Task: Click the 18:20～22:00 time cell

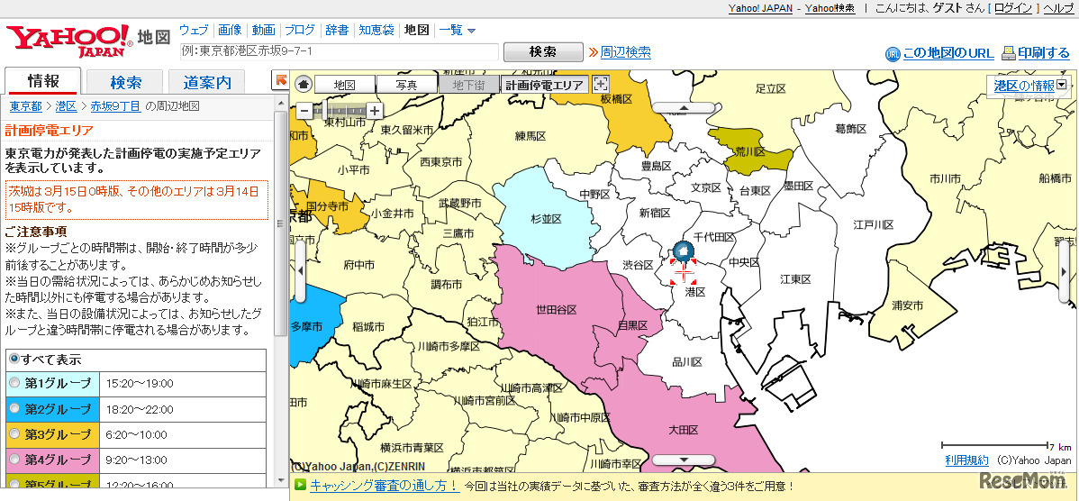Action: point(182,409)
